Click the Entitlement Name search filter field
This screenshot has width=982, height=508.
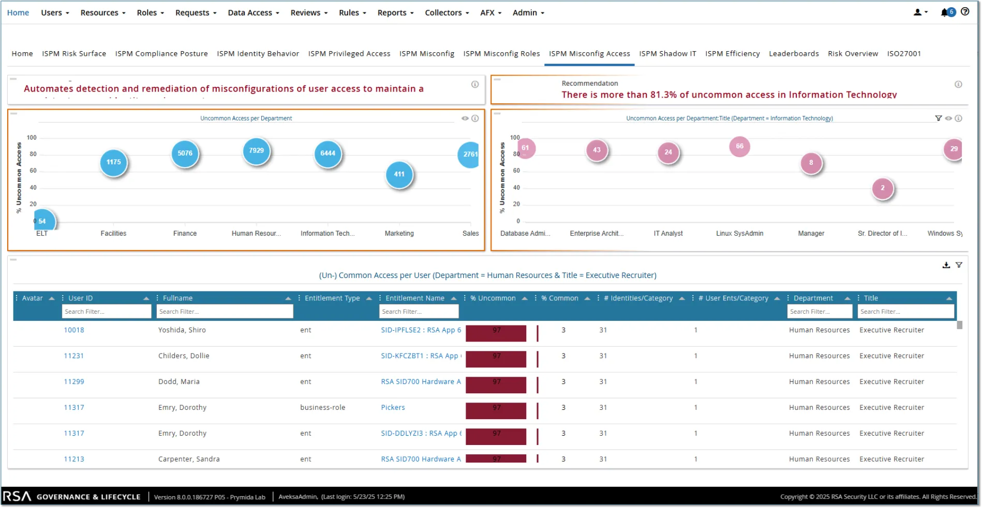coord(419,312)
